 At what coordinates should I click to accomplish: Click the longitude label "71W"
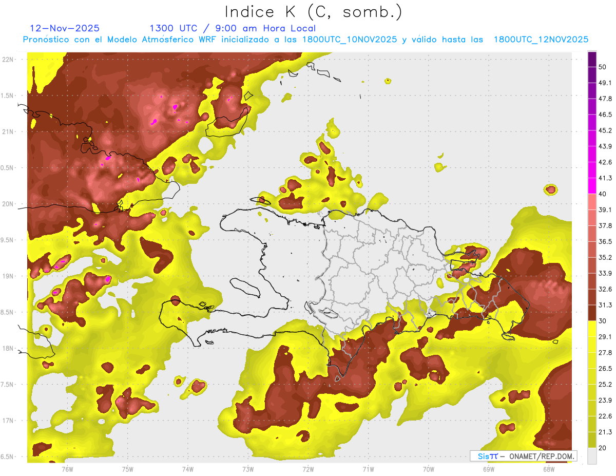click(x=368, y=469)
